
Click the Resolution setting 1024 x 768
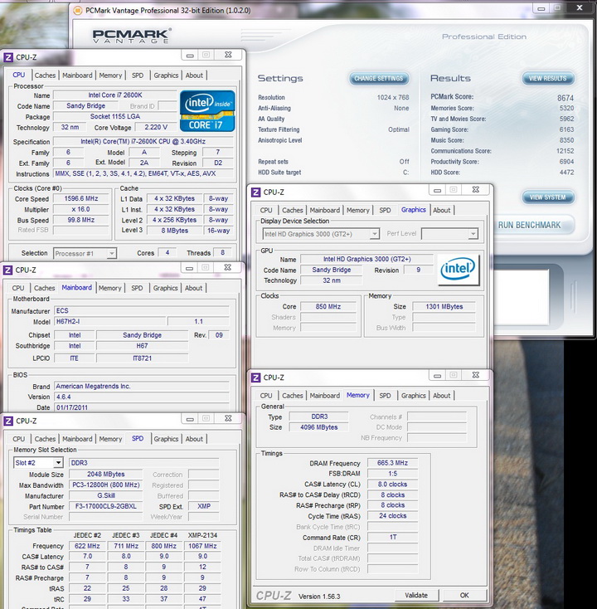[x=393, y=97]
